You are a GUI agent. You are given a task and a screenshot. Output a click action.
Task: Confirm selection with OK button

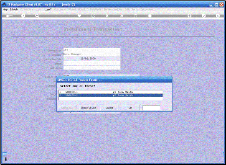point(130,108)
